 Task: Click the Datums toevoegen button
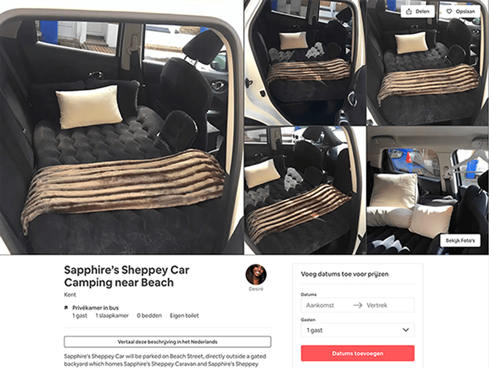point(358,353)
